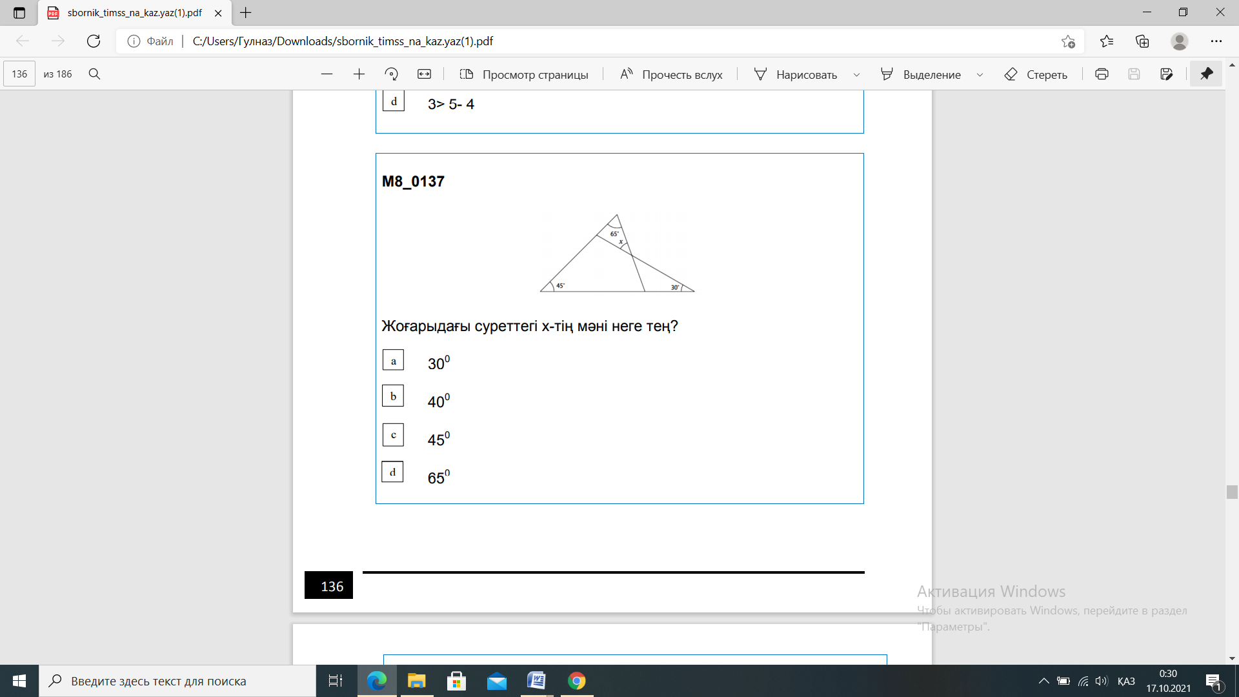Expand the Нарисовать dropdown arrow
Screen dimensions: 1239x697
pos(856,75)
